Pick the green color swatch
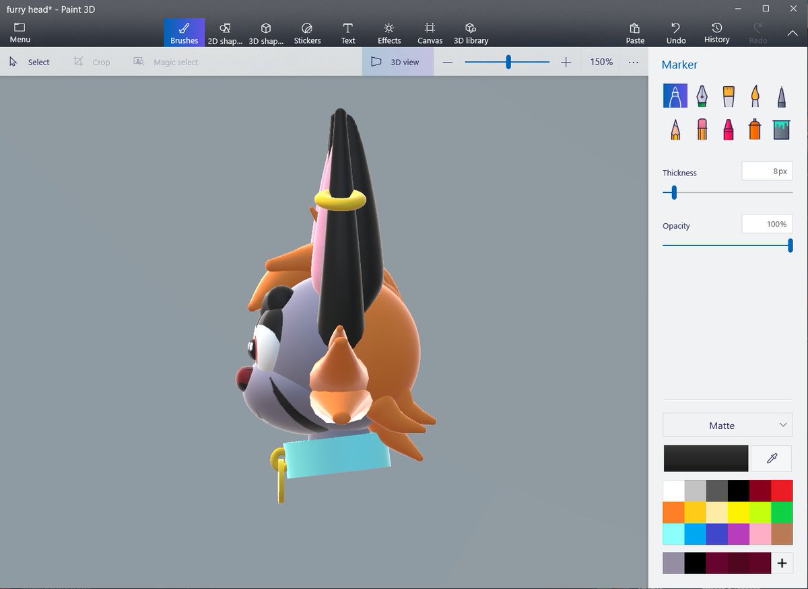The image size is (808, 589). [x=782, y=512]
